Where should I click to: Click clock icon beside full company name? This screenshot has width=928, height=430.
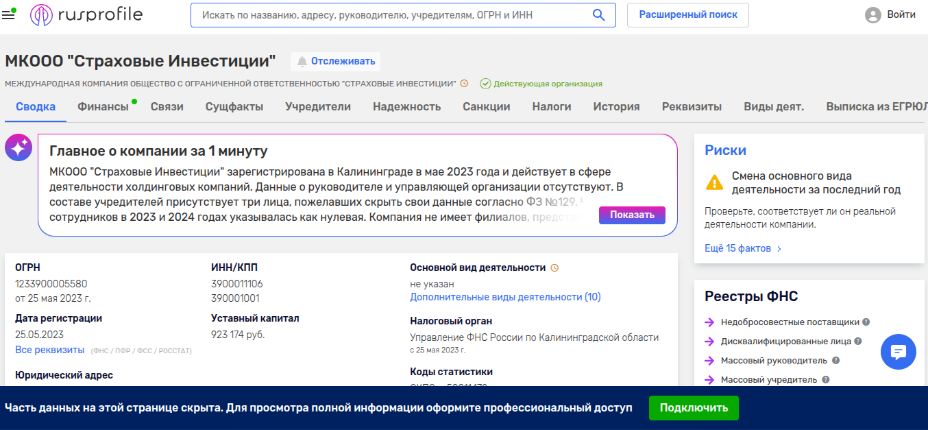pyautogui.click(x=464, y=84)
